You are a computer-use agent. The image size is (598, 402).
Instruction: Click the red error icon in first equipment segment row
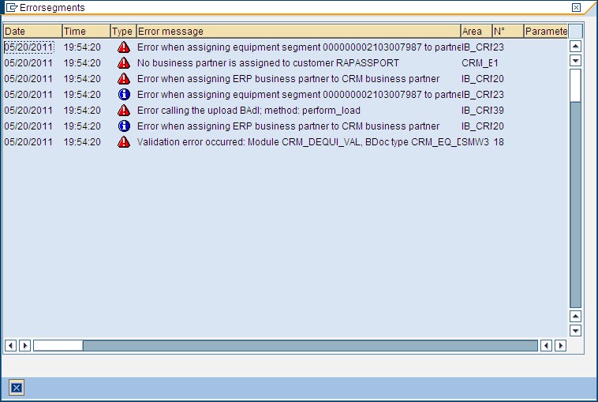tap(124, 47)
